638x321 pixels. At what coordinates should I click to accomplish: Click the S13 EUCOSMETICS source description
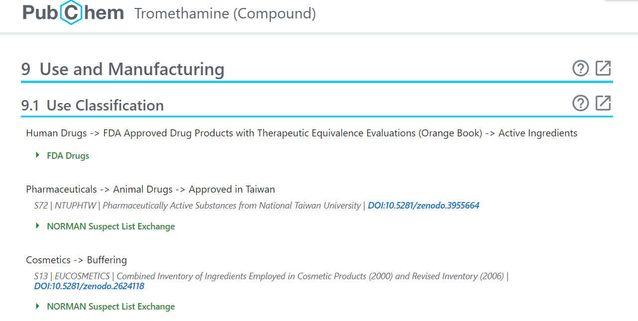coord(269,276)
